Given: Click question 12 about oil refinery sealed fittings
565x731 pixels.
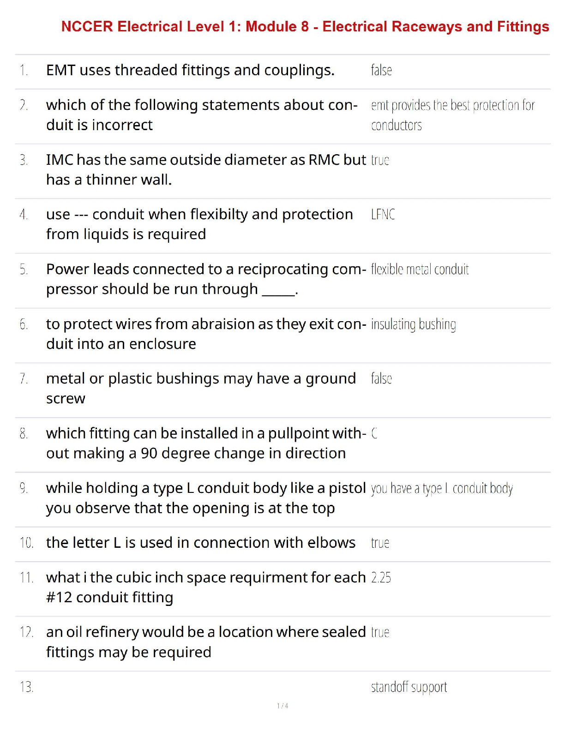Looking at the screenshot, I should tap(206, 641).
